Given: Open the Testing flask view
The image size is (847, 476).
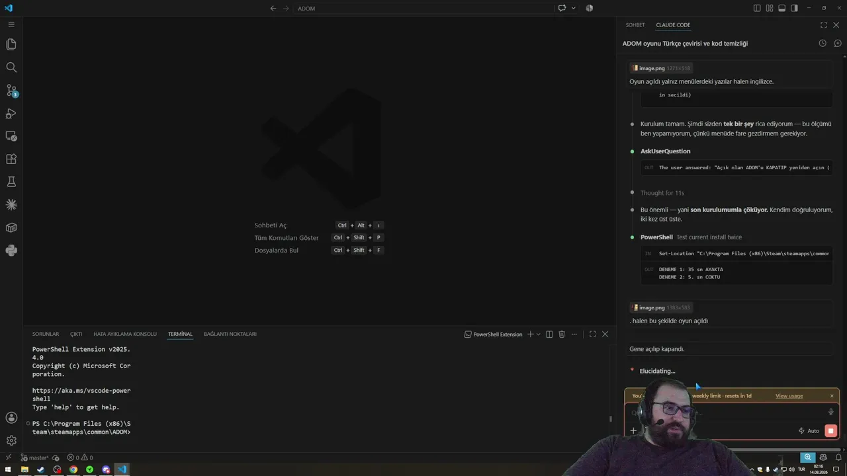Looking at the screenshot, I should click(11, 182).
